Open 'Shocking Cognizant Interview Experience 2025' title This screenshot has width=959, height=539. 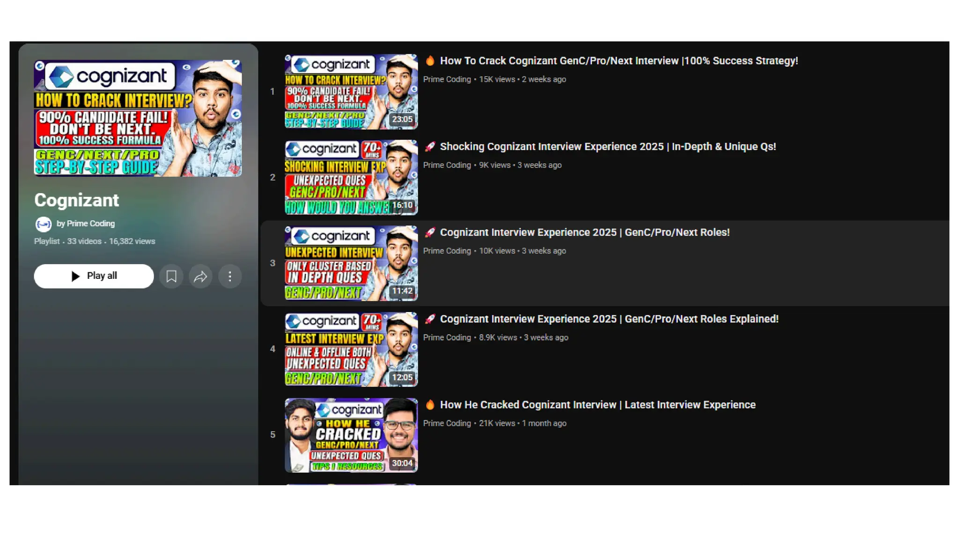607,146
